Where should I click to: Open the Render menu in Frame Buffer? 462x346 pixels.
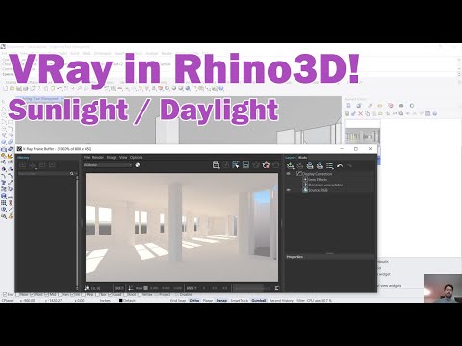[x=98, y=158]
